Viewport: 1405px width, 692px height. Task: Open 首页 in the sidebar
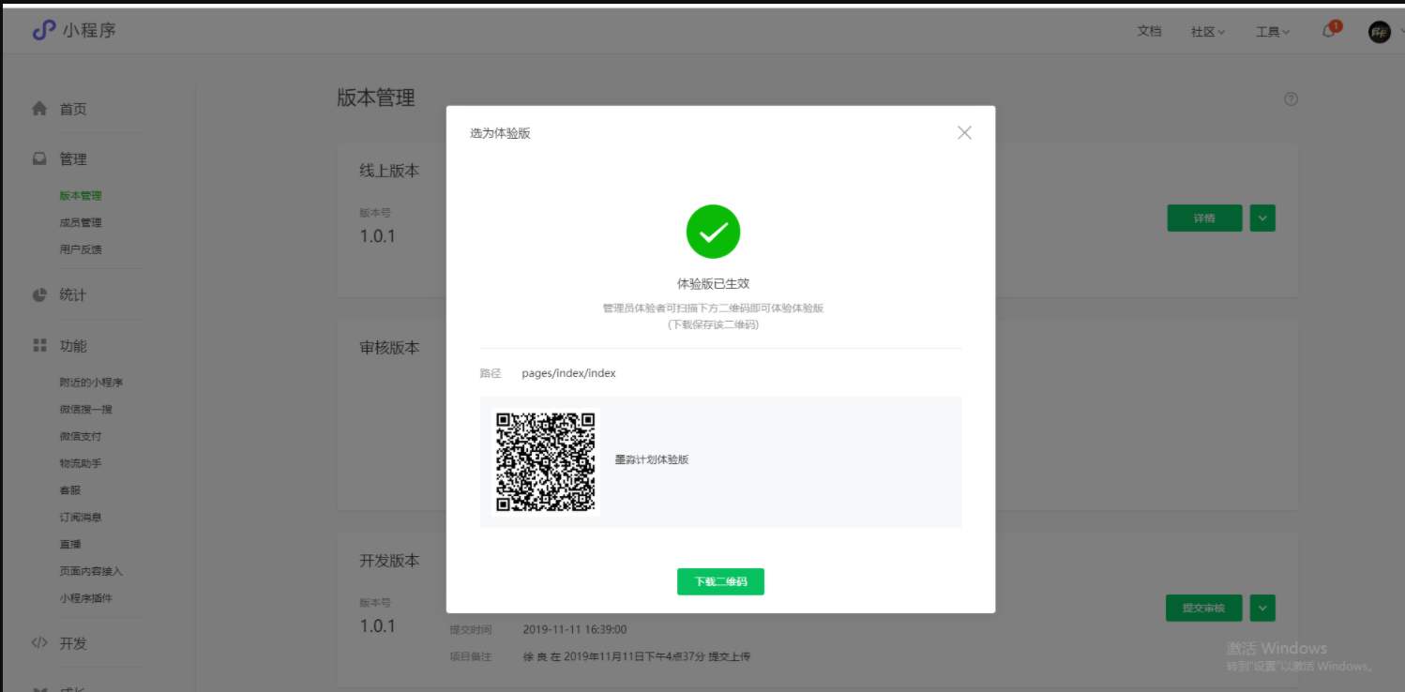[73, 109]
